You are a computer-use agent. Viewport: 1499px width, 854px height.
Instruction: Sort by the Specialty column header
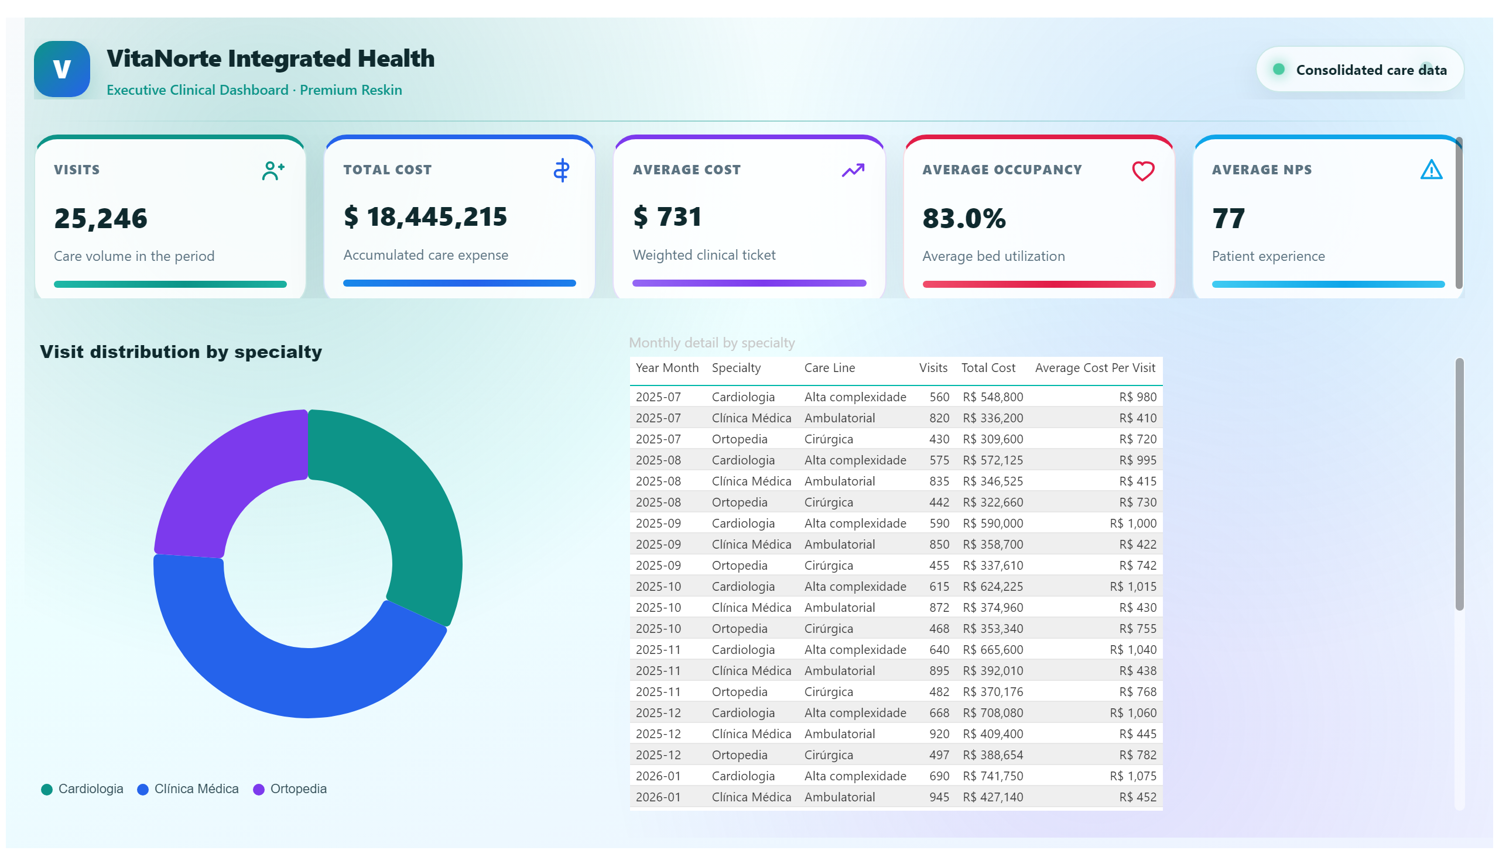click(736, 368)
